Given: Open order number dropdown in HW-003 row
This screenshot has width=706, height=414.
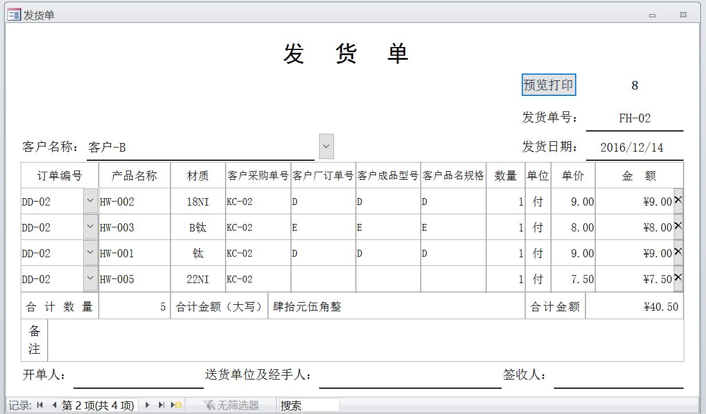Looking at the screenshot, I should click(90, 227).
